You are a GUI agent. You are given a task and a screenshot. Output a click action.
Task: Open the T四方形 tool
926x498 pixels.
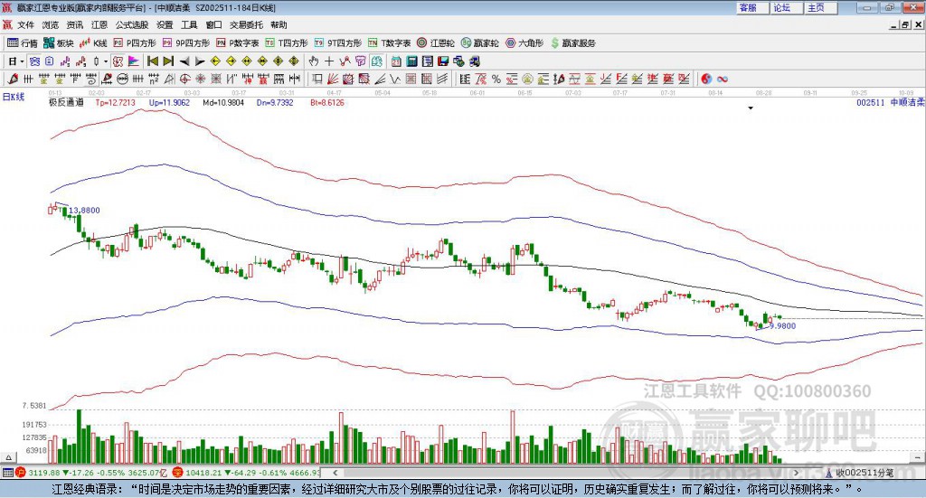(287, 43)
